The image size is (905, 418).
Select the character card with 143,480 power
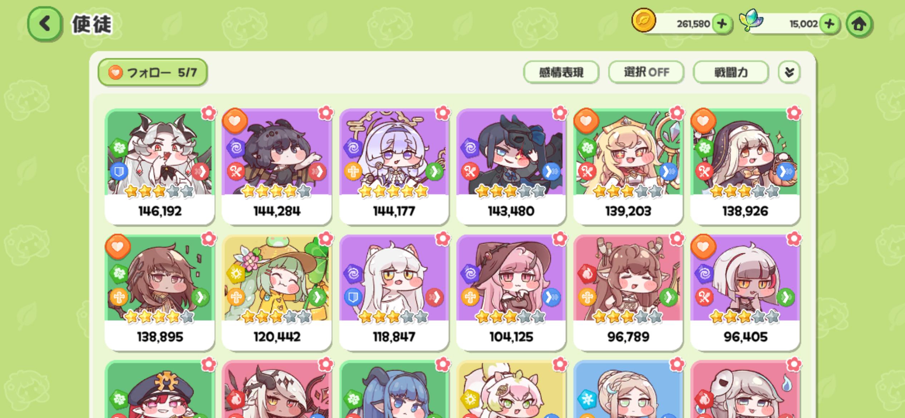[x=511, y=166]
